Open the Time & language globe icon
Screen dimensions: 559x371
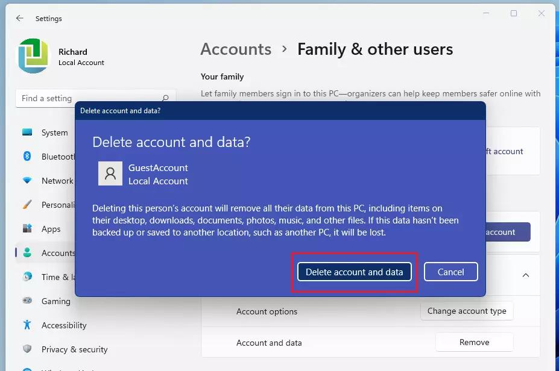click(x=27, y=277)
